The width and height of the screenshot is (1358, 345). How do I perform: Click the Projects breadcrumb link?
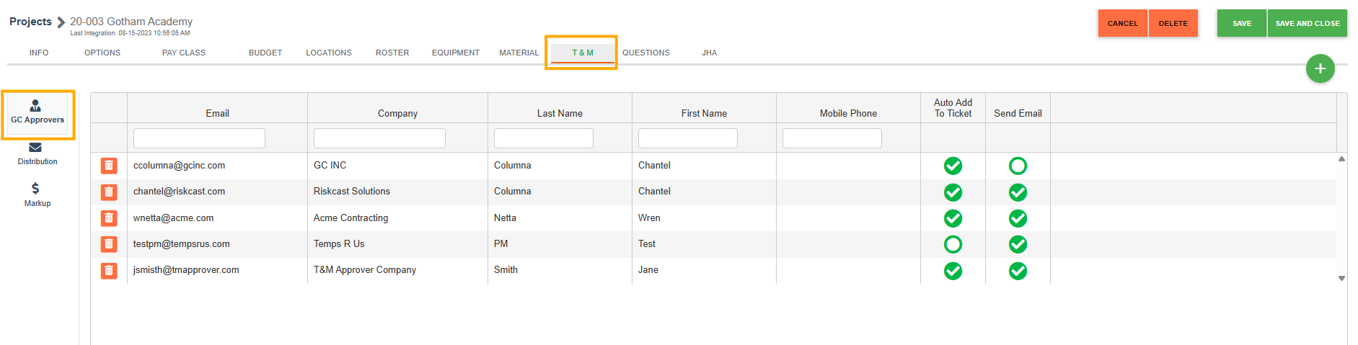[x=30, y=22]
